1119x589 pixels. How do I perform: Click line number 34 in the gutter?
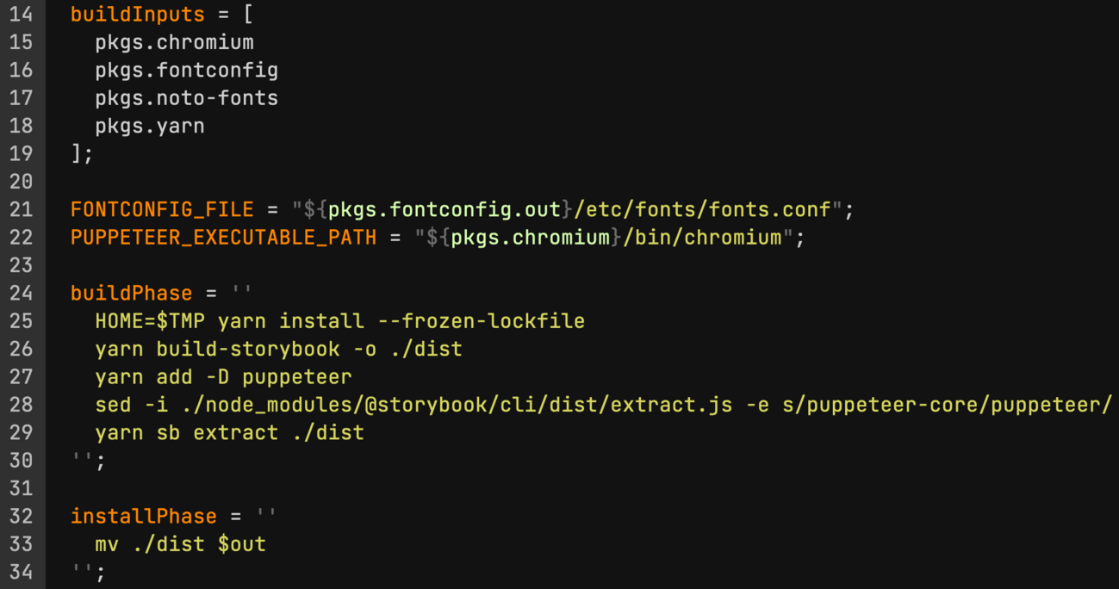21,572
